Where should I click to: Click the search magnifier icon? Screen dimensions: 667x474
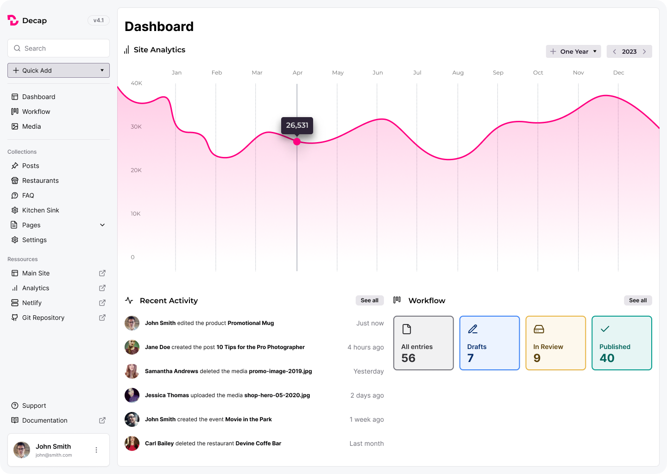point(17,48)
